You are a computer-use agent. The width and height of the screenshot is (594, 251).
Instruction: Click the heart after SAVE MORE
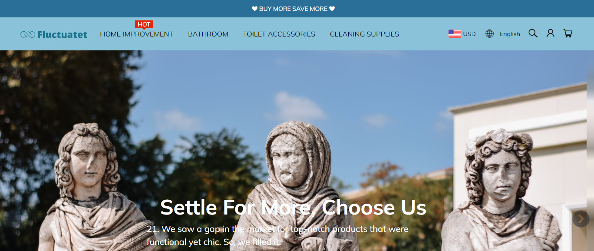coord(332,9)
